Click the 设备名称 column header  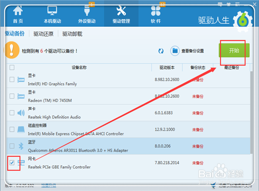coord(79,68)
